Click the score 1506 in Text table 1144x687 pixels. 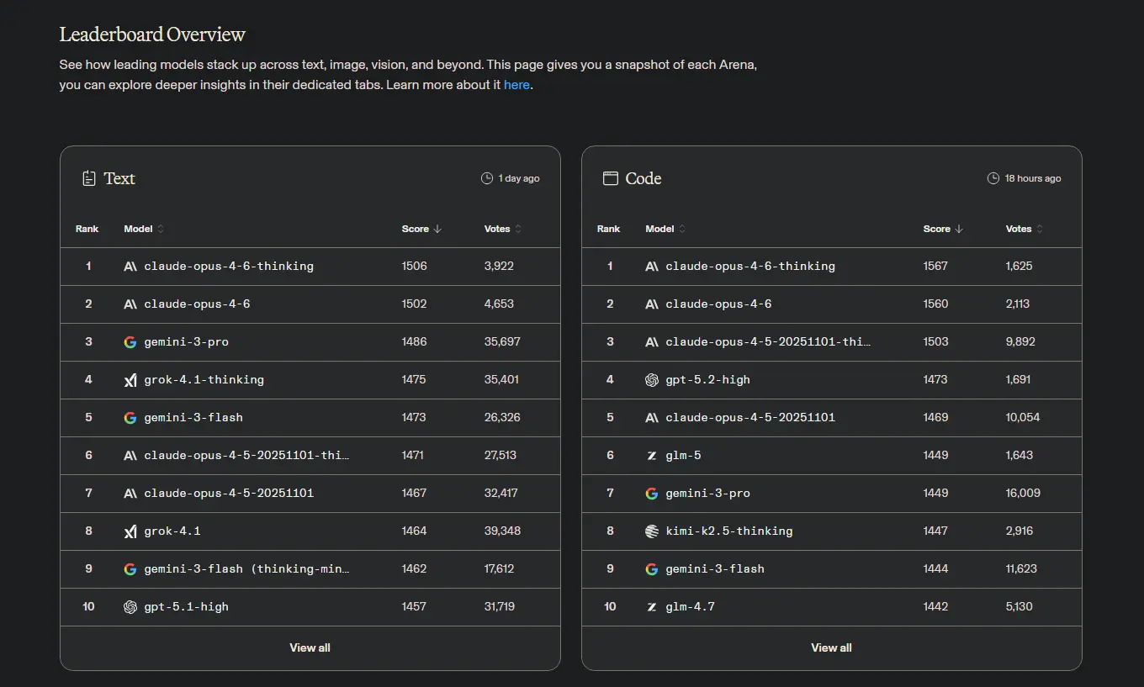click(x=414, y=267)
